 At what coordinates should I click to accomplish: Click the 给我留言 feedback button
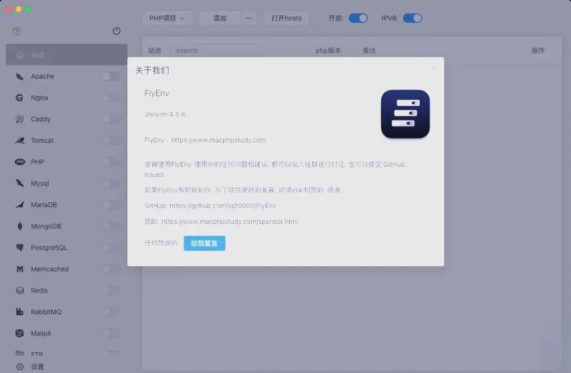[x=204, y=243]
